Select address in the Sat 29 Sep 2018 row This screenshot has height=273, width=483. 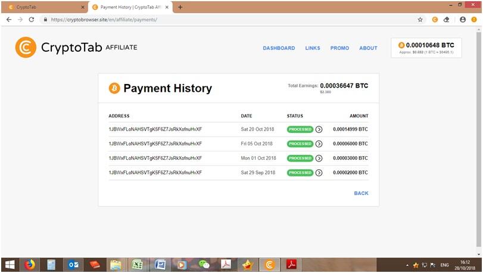tap(155, 172)
